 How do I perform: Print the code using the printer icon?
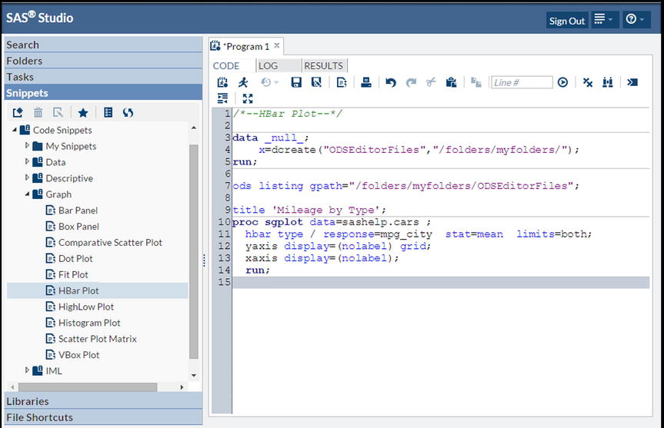click(366, 82)
